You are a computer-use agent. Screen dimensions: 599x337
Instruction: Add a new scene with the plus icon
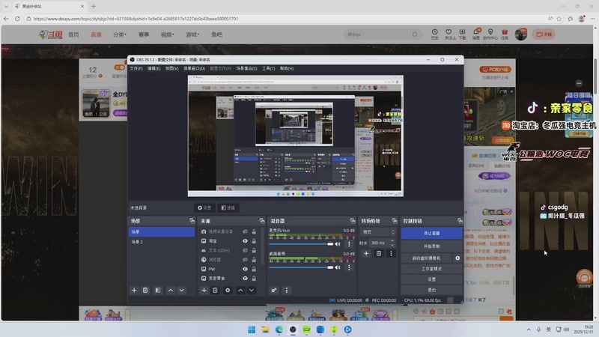click(134, 290)
